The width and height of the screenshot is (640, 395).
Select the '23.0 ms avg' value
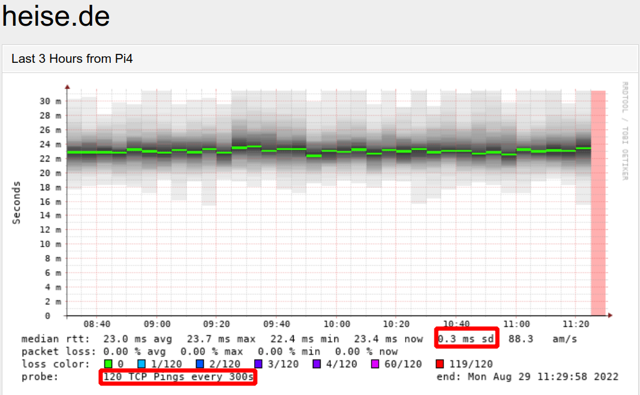[x=138, y=339]
